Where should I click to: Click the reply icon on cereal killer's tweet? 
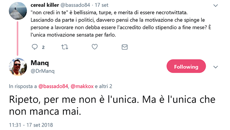pyautogui.click(x=35, y=47)
